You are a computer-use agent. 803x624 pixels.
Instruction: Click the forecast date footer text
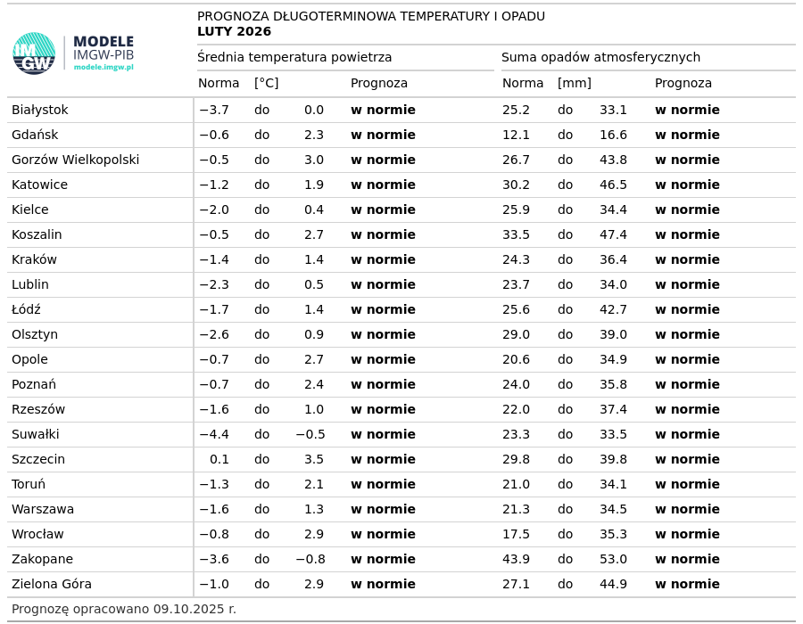pos(124,610)
